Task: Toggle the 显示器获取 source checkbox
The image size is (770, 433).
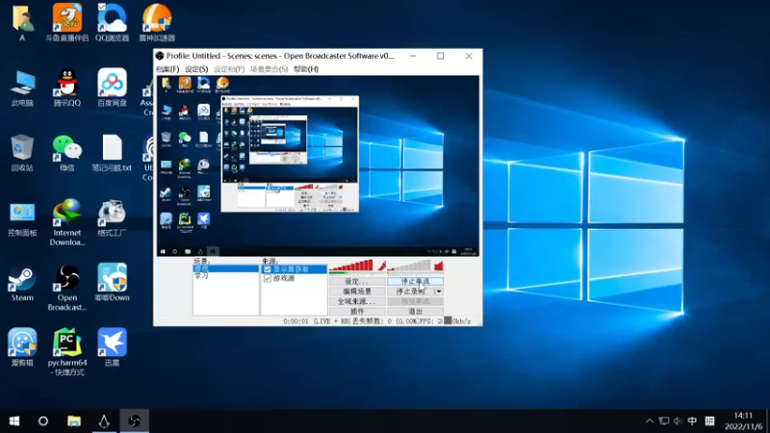Action: click(268, 269)
